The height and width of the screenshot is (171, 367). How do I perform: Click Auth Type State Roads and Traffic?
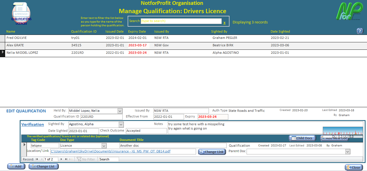[247, 111]
